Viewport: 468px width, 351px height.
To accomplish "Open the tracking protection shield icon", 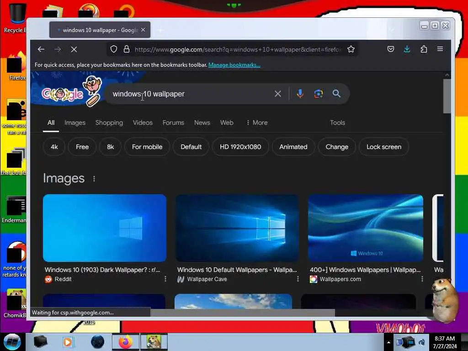I will click(x=114, y=49).
